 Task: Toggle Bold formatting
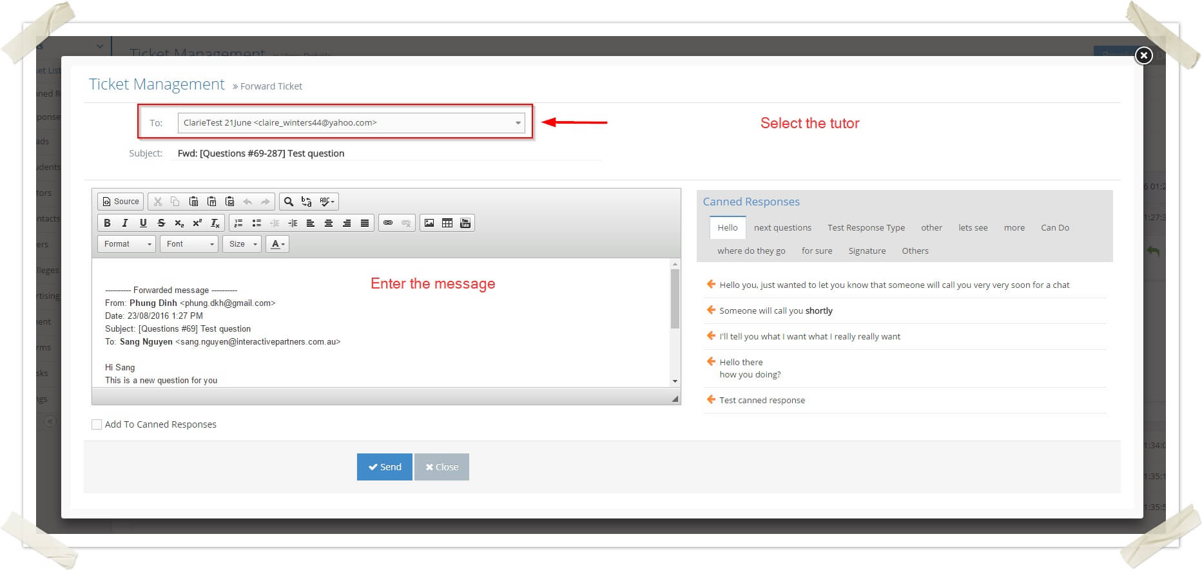tap(107, 223)
